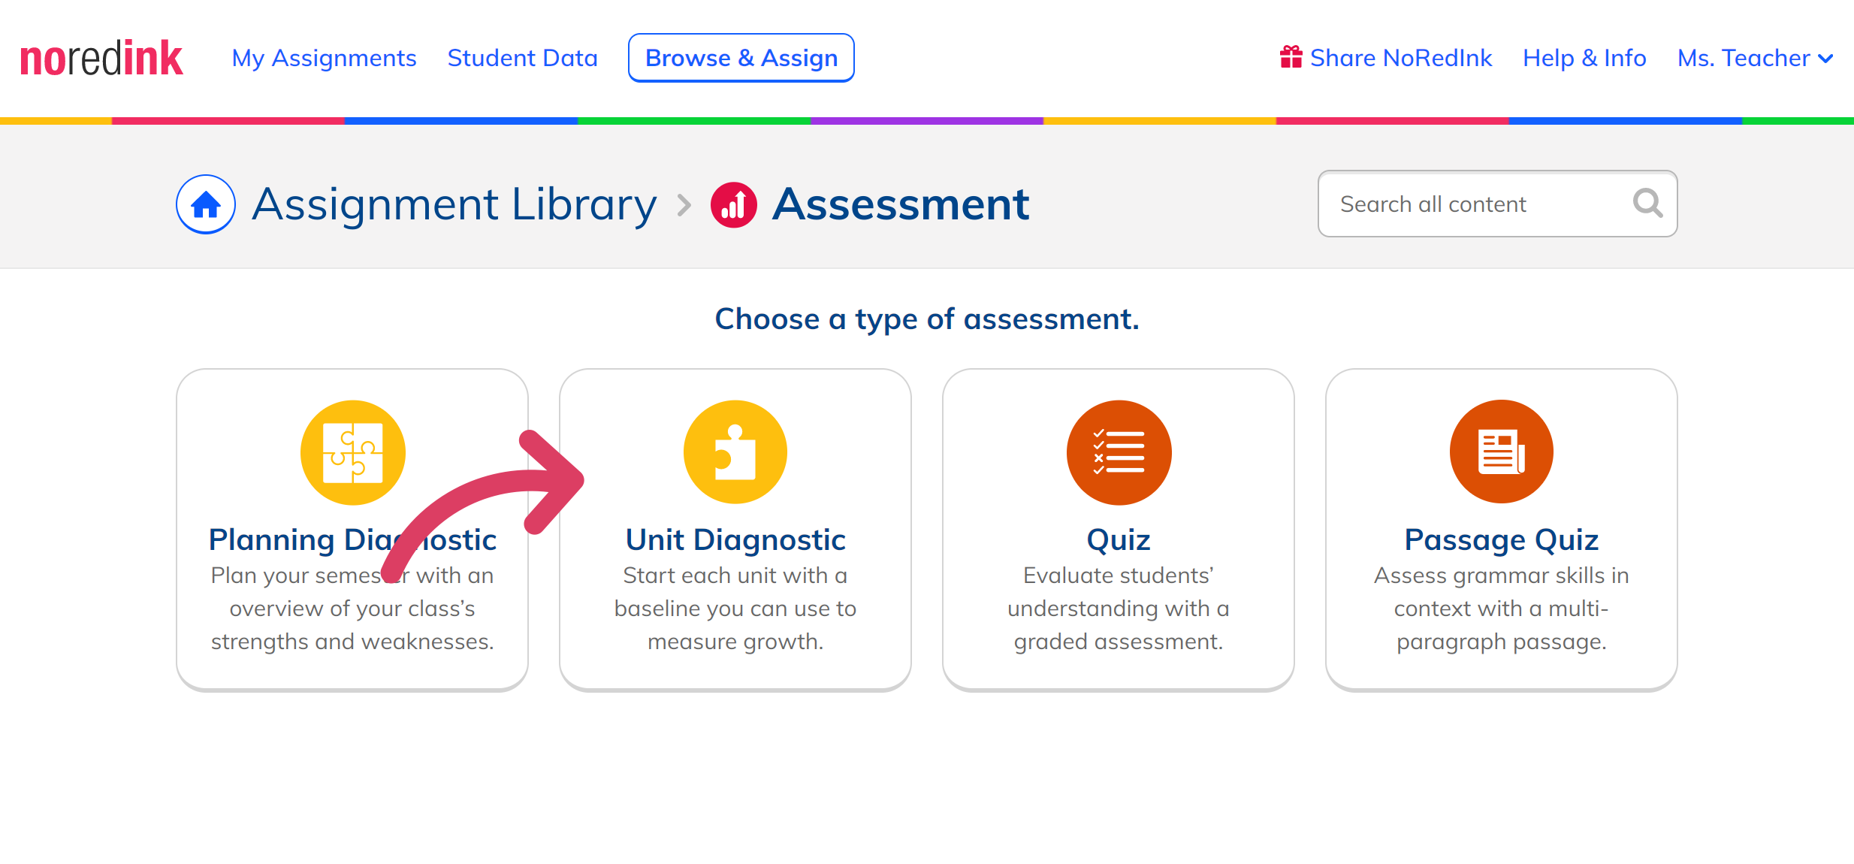This screenshot has height=864, width=1854.
Task: Go to Assignment Library breadcrumb link
Action: tap(454, 204)
